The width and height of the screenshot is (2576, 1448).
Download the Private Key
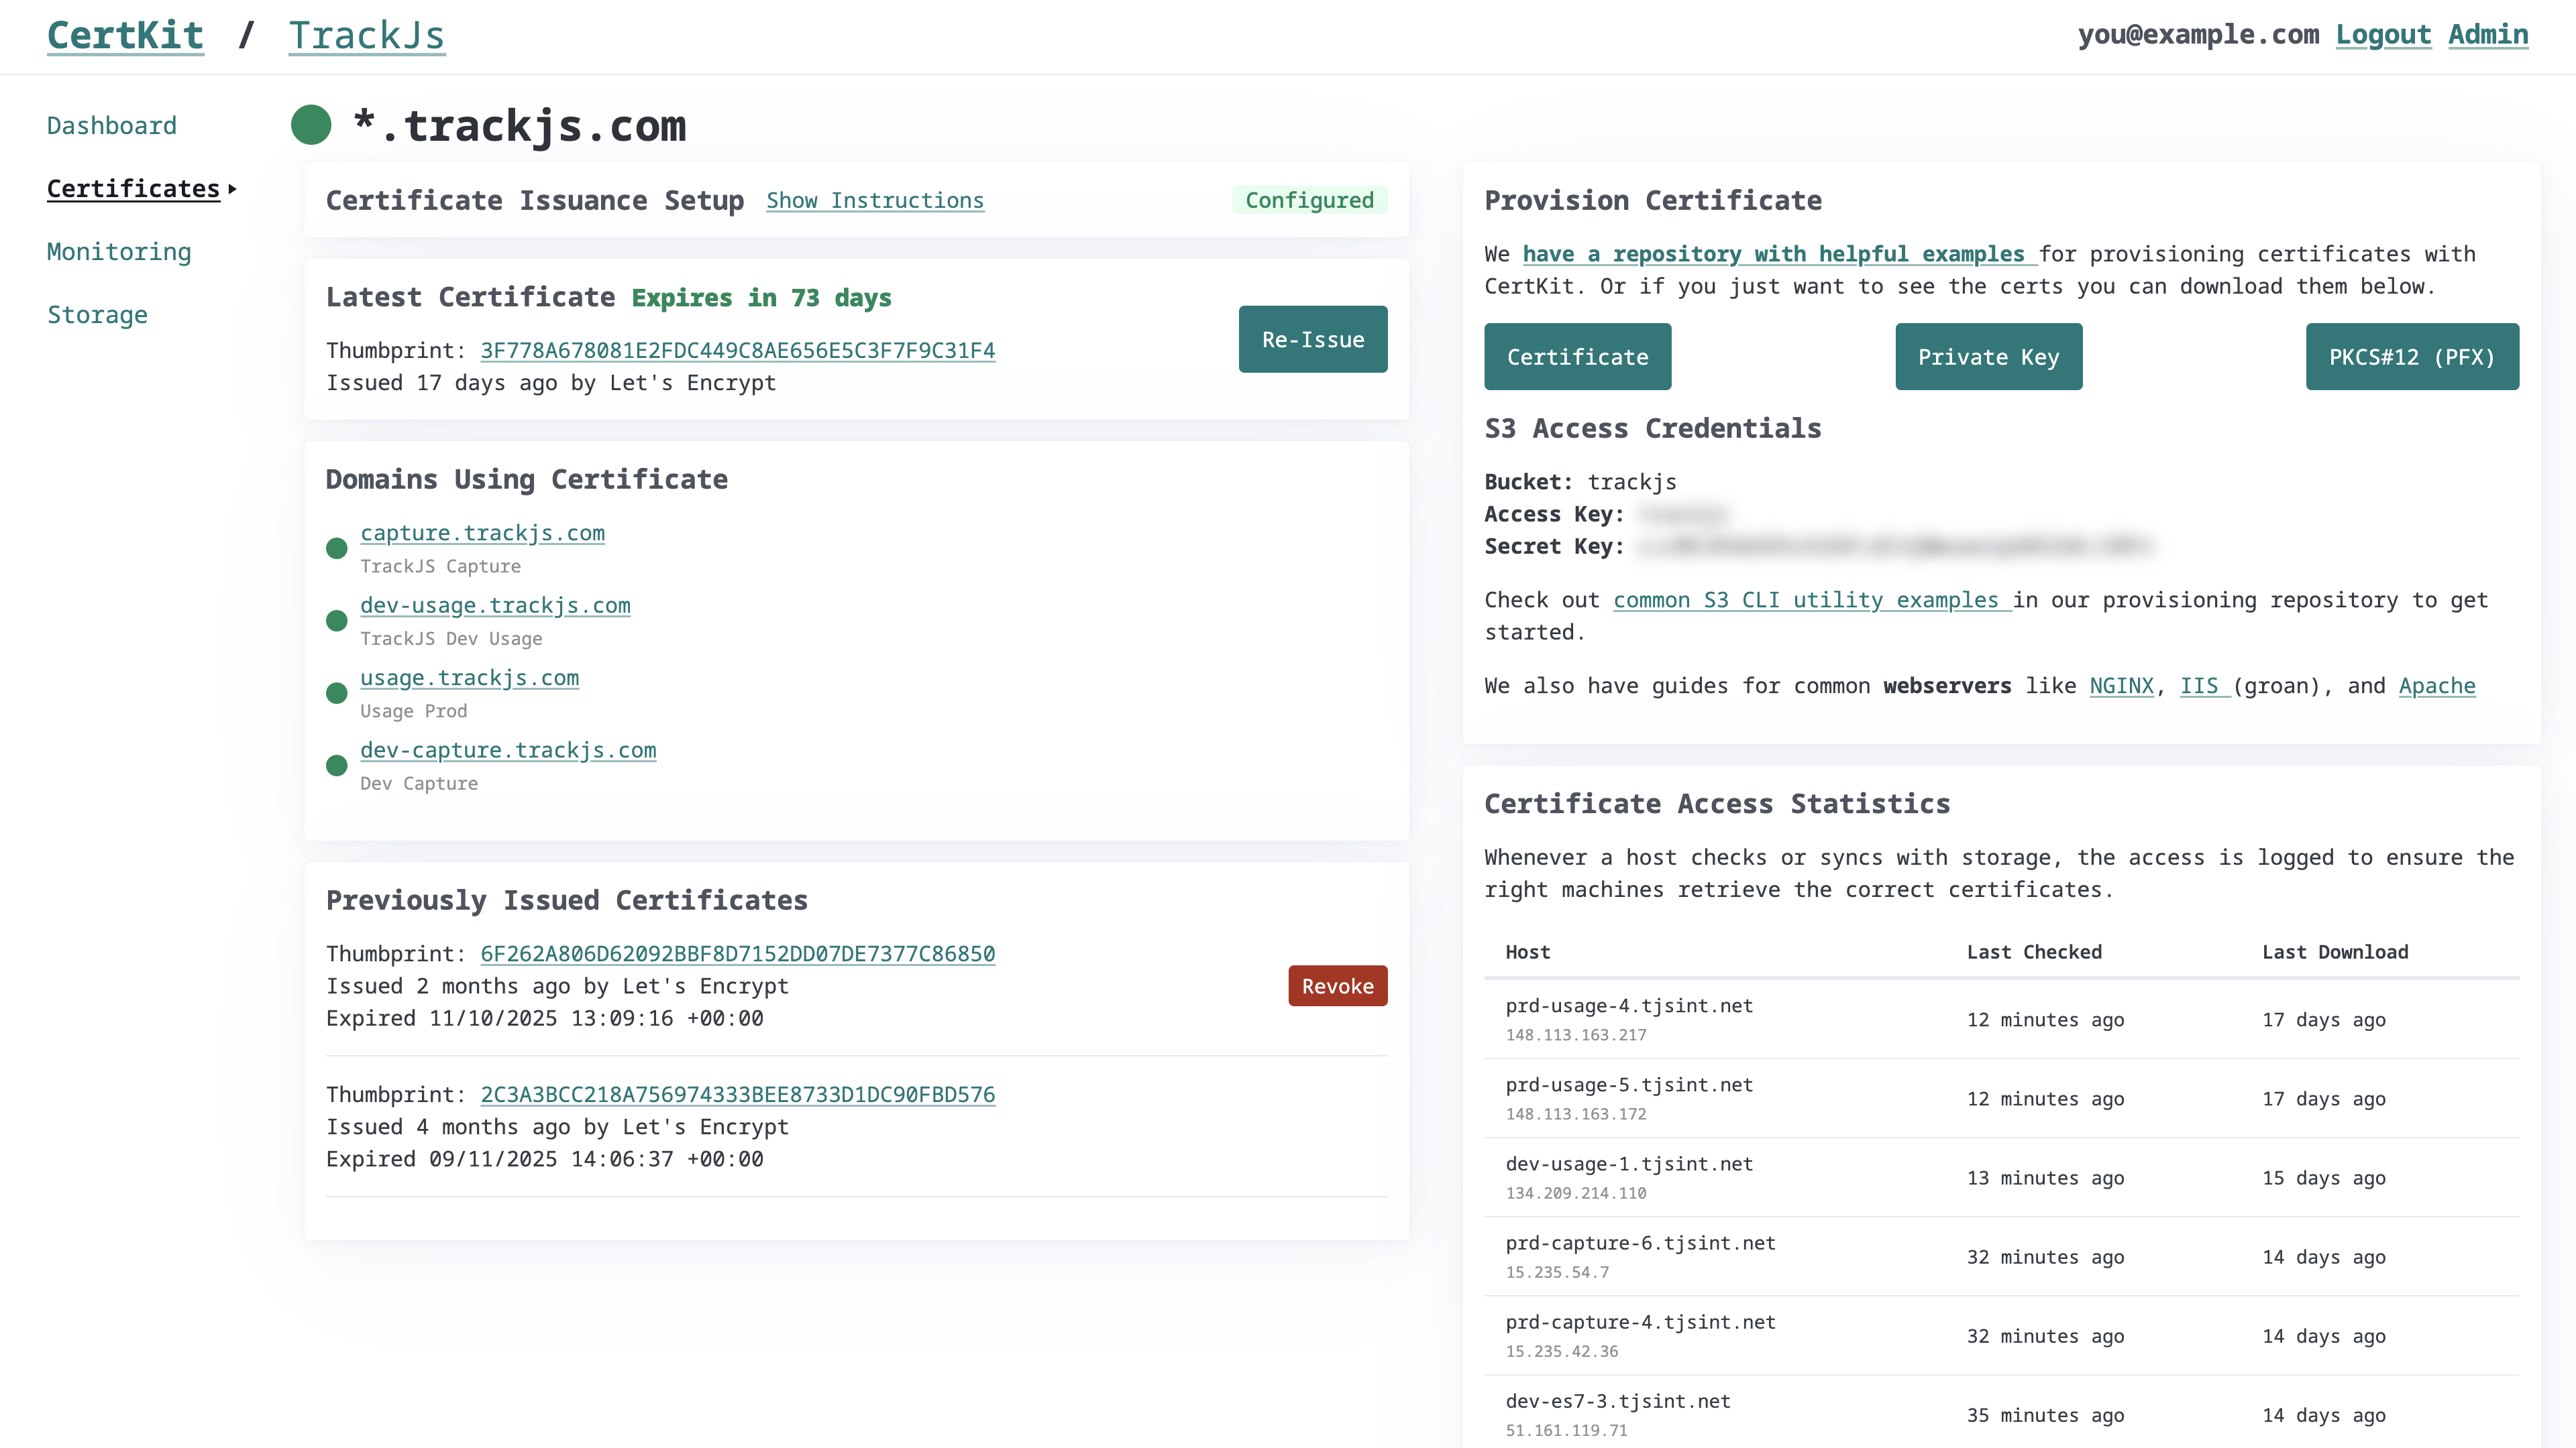(1988, 357)
